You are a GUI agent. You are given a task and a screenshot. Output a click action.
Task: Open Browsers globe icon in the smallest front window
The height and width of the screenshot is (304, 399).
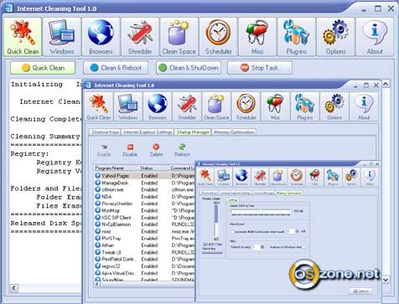tap(241, 177)
